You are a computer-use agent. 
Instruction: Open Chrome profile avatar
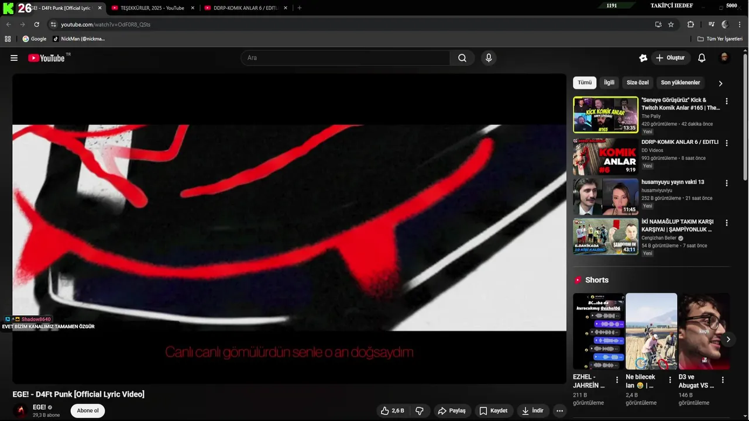pyautogui.click(x=725, y=25)
